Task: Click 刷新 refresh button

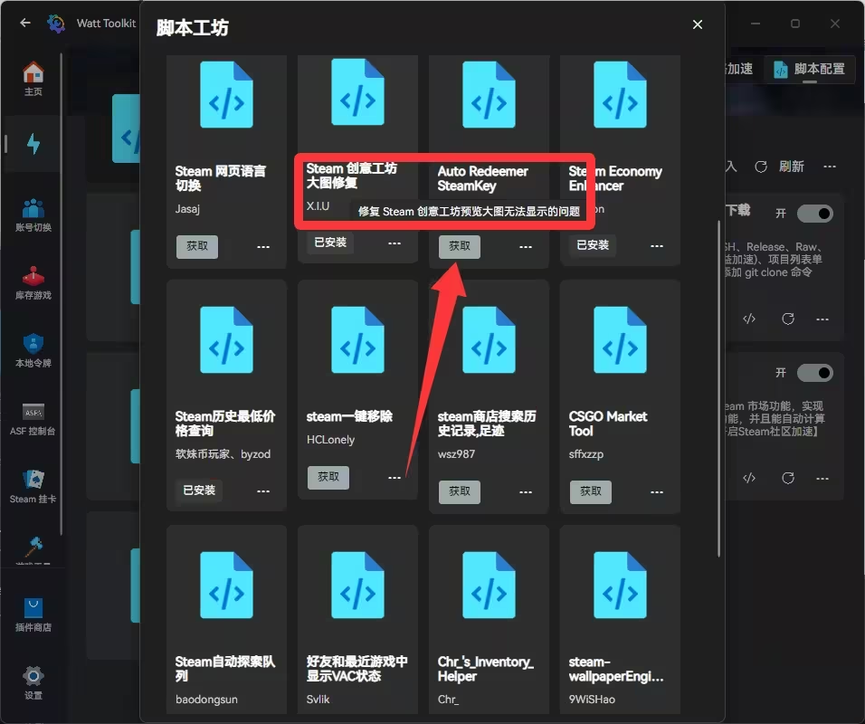Action: pyautogui.click(x=779, y=167)
